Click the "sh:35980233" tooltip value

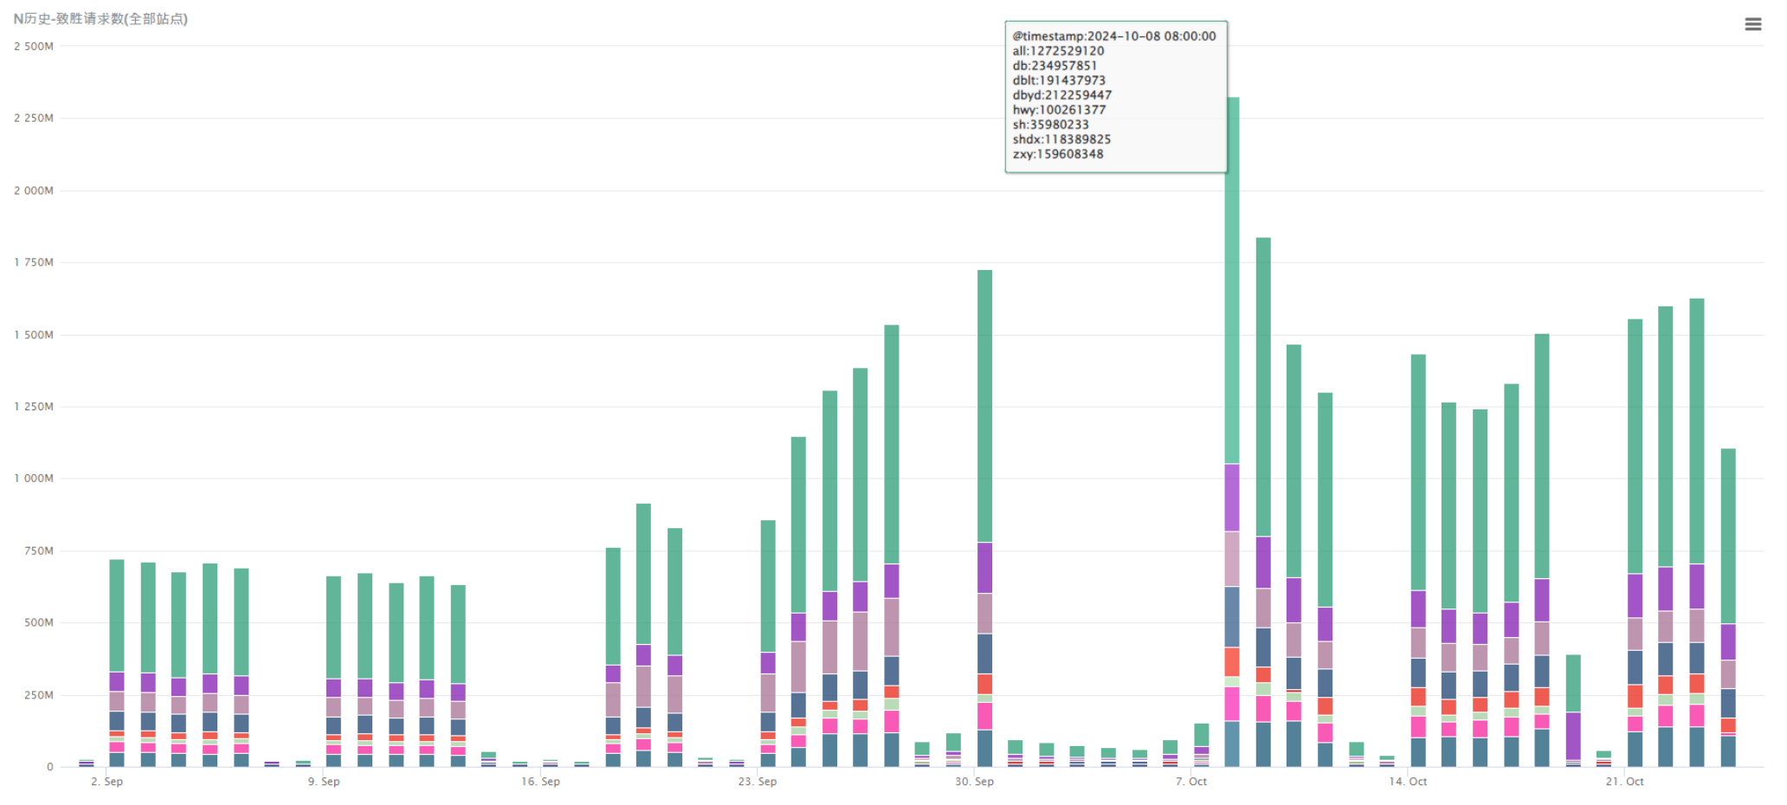1051,125
